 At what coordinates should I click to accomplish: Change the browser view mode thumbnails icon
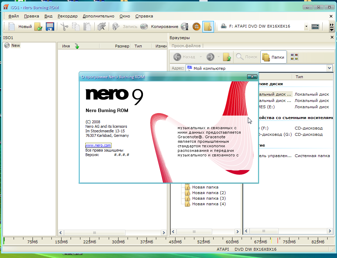pyautogui.click(x=294, y=57)
